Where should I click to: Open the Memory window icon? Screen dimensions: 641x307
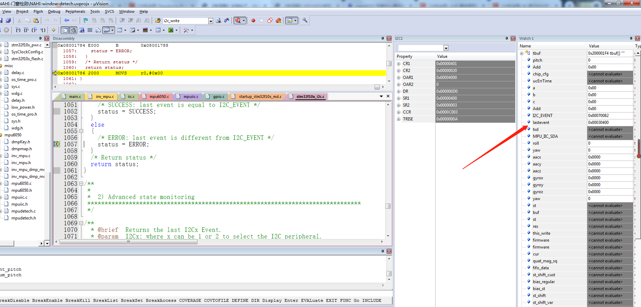[120, 30]
